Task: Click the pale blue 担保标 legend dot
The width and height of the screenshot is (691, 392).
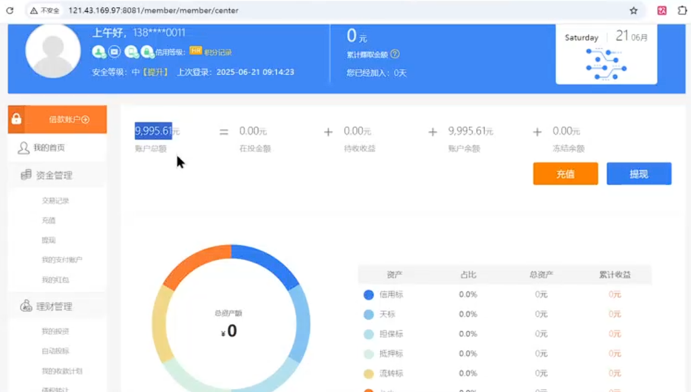Action: [369, 334]
